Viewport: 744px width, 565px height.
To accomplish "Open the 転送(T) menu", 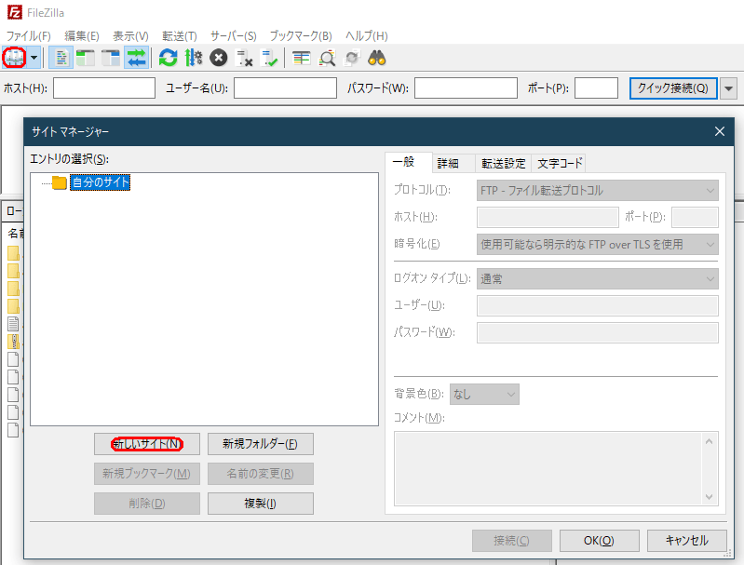I will point(180,36).
